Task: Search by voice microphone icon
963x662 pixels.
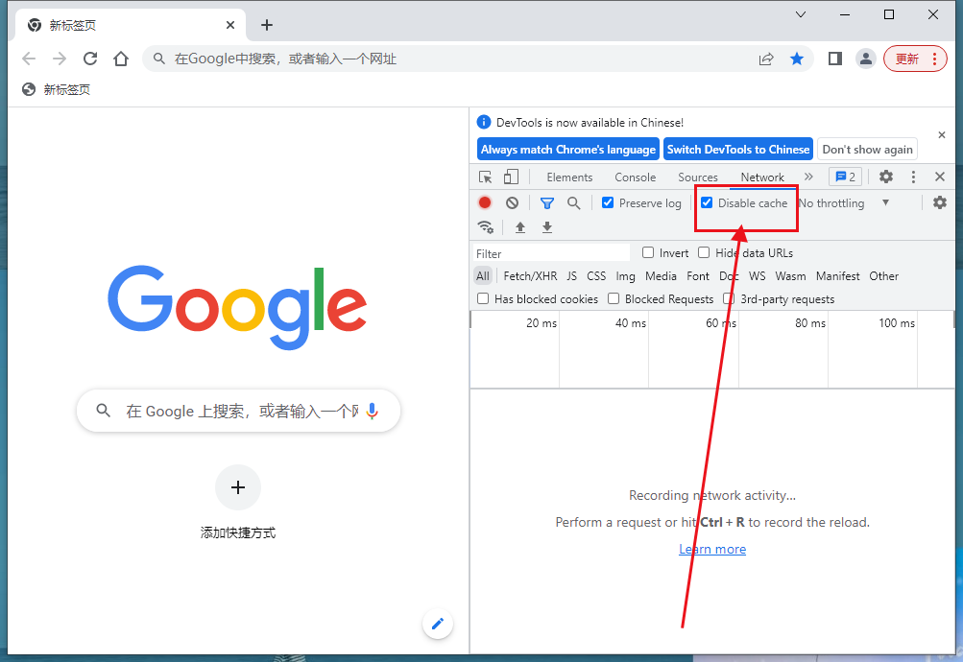Action: point(372,411)
